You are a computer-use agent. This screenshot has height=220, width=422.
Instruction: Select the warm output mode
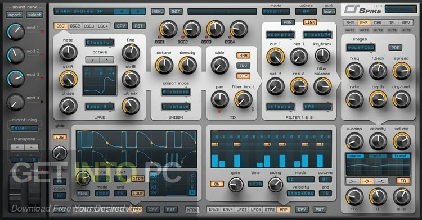click(x=355, y=156)
